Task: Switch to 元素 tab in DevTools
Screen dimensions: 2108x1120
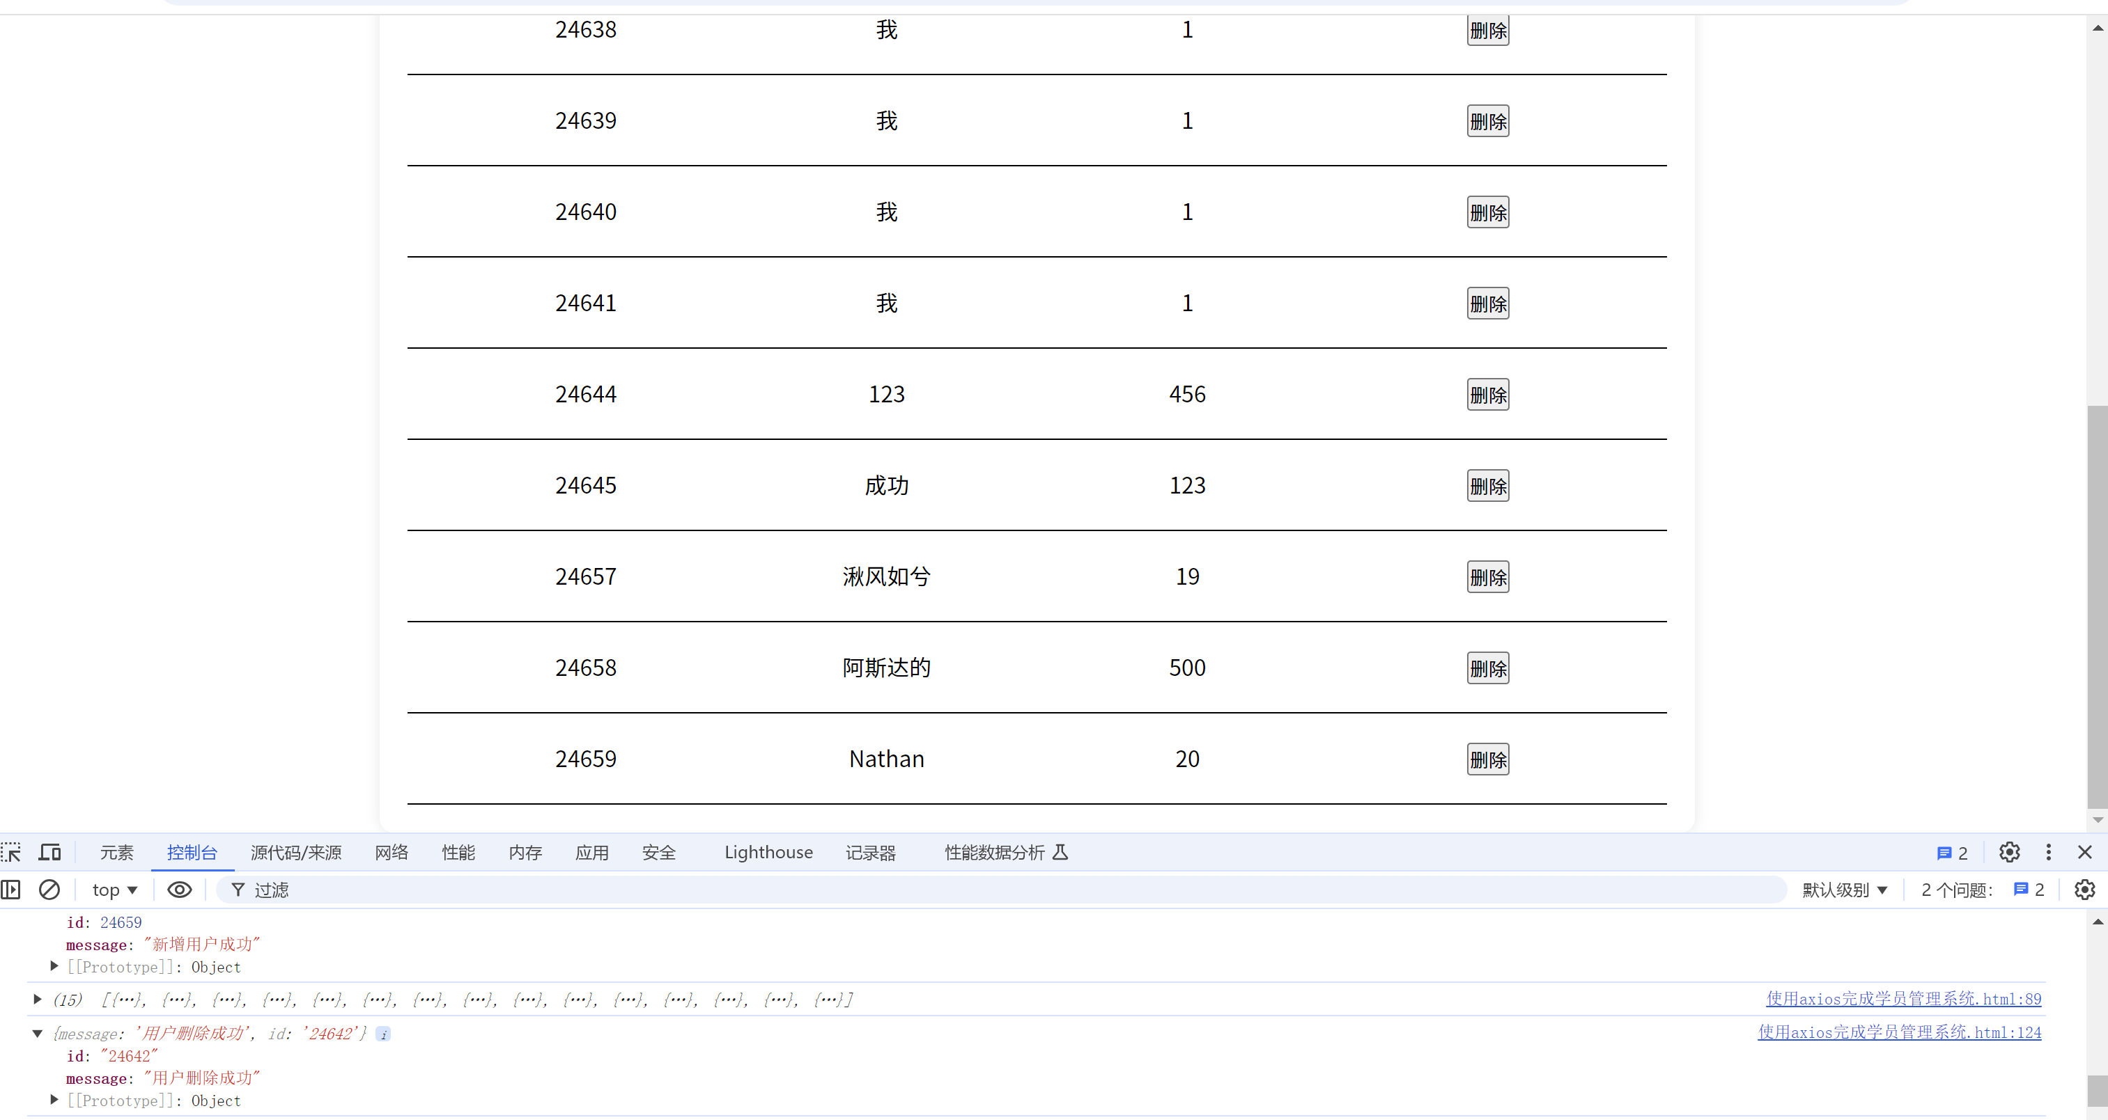Action: 117,851
